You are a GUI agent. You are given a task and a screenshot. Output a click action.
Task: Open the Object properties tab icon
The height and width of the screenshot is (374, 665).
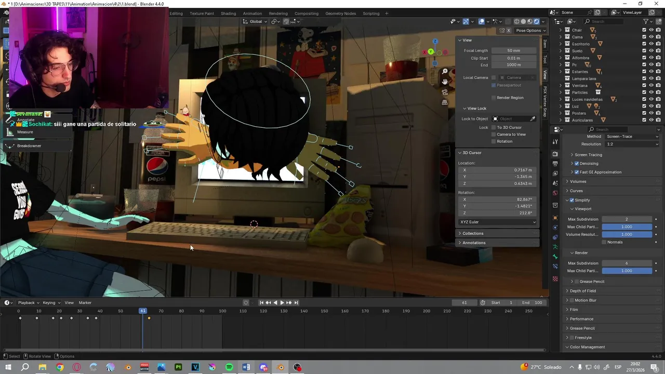(x=555, y=218)
